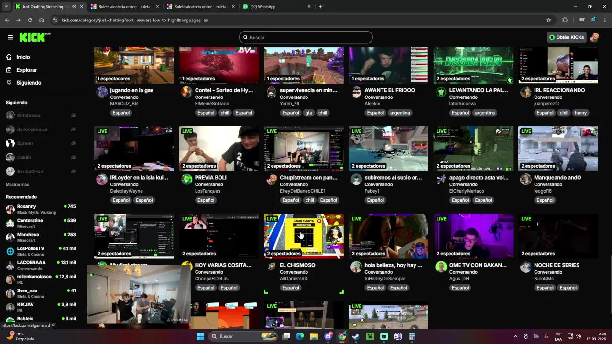Select funny tag under IRL REACCIONANDO
The image size is (612, 344).
(x=580, y=113)
